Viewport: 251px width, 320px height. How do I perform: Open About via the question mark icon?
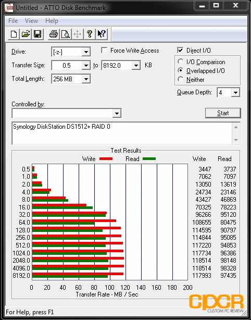[x=89, y=34]
